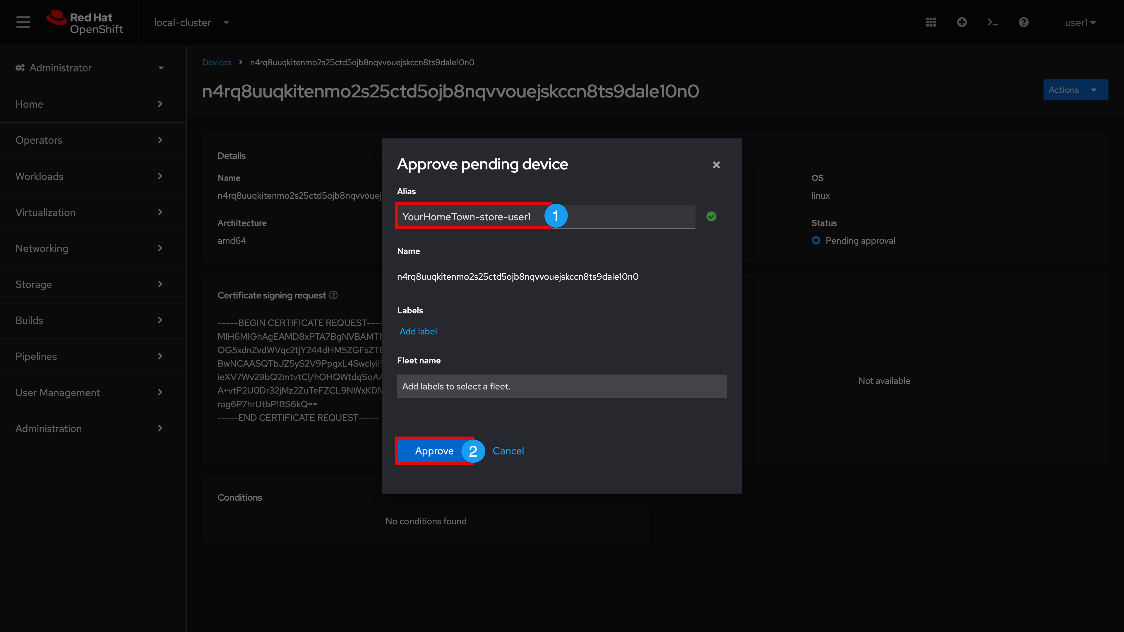
Task: Click the Approve pending device title
Action: click(x=482, y=164)
